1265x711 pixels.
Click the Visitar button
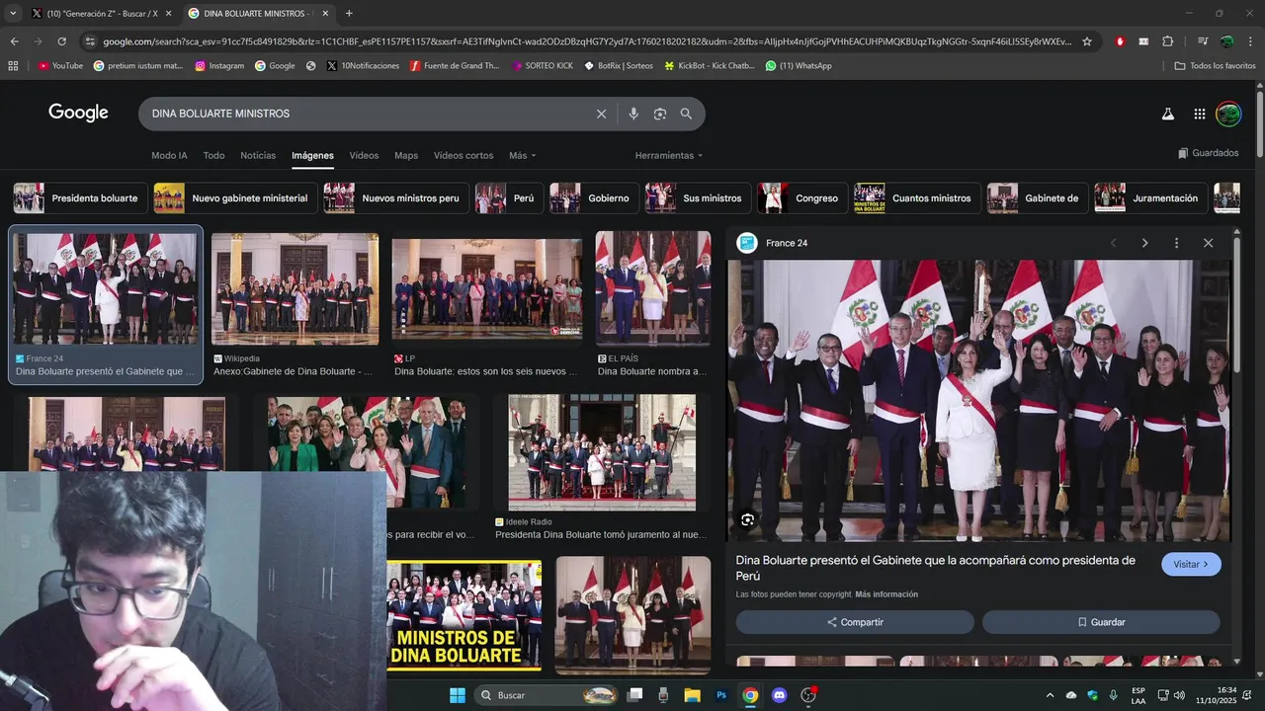click(x=1191, y=564)
